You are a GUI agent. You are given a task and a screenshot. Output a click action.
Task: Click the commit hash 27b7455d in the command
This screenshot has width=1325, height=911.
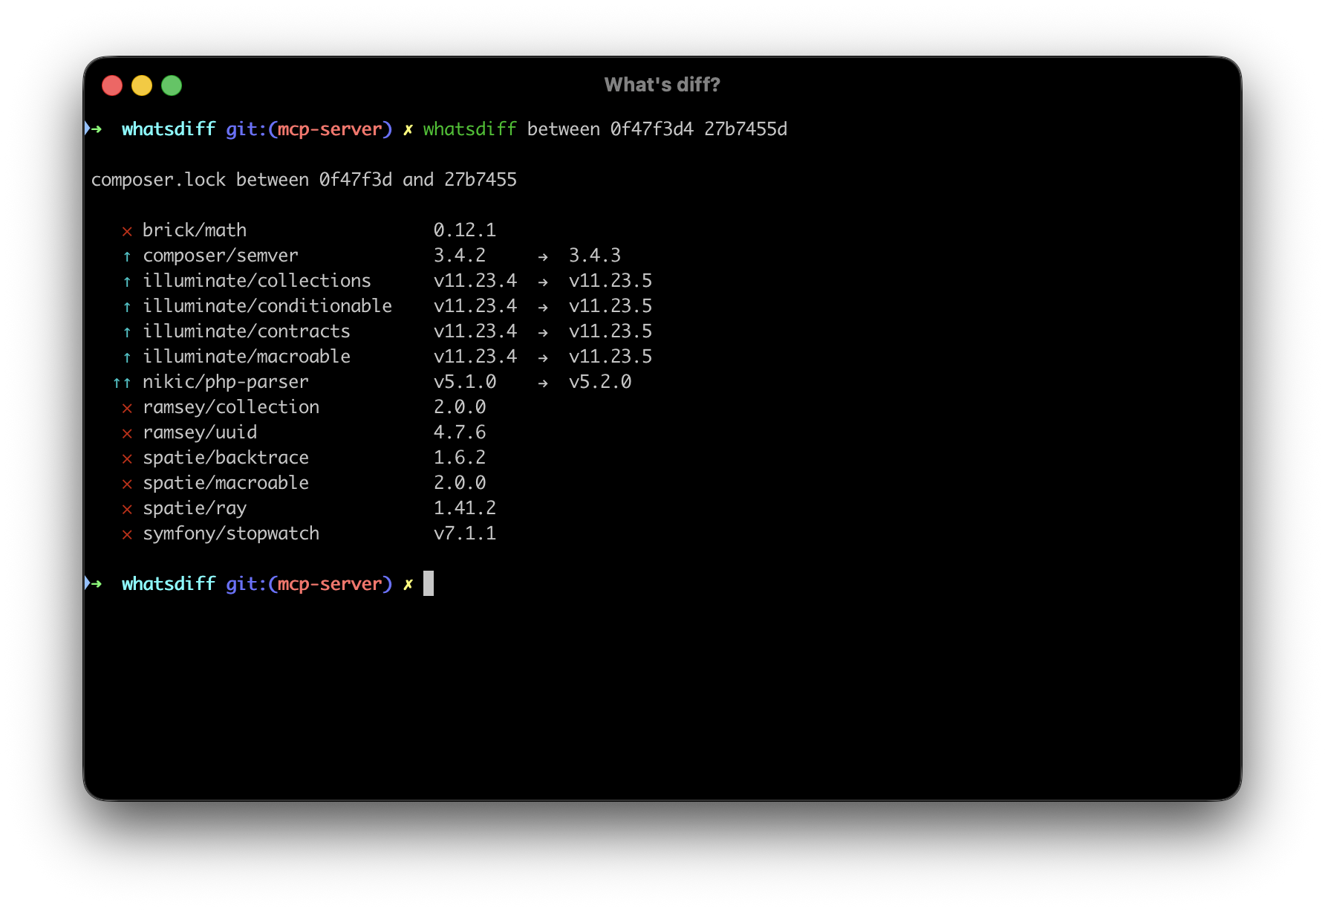pyautogui.click(x=745, y=129)
